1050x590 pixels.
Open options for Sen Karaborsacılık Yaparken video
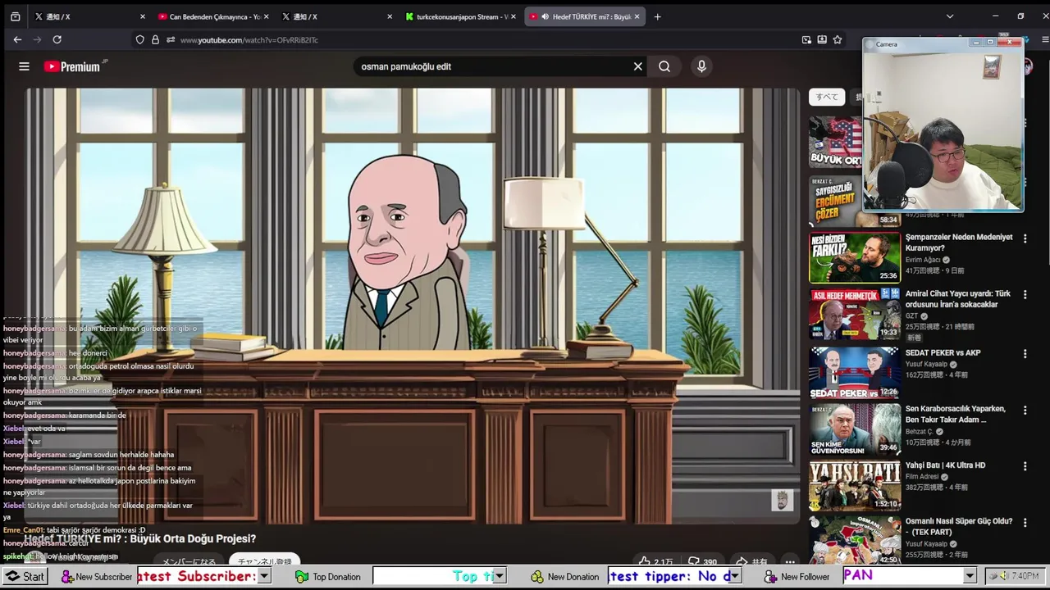(1025, 410)
